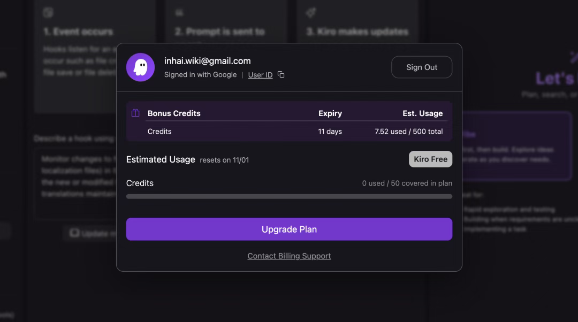The height and width of the screenshot is (322, 578).
Task: Click the 0 used / 50 covered text
Action: tap(407, 183)
